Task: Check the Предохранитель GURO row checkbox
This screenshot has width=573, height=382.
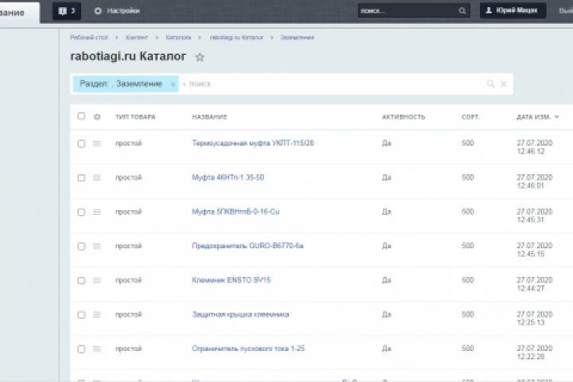Action: tap(81, 247)
